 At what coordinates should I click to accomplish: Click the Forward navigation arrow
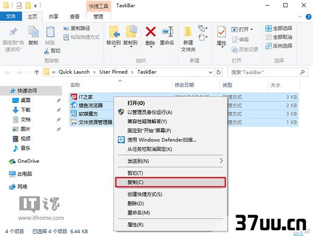pos(19,72)
